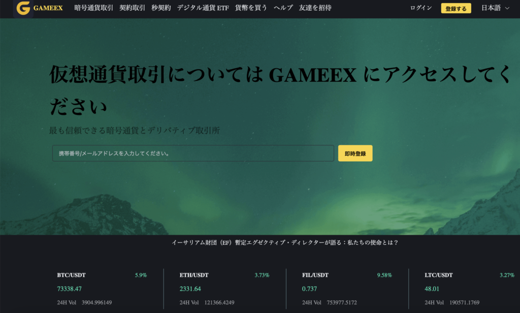Go to 貨幣を買う page

(x=251, y=8)
